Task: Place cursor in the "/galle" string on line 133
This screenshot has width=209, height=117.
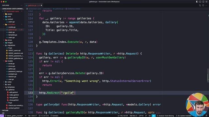Action: coord(68,93)
